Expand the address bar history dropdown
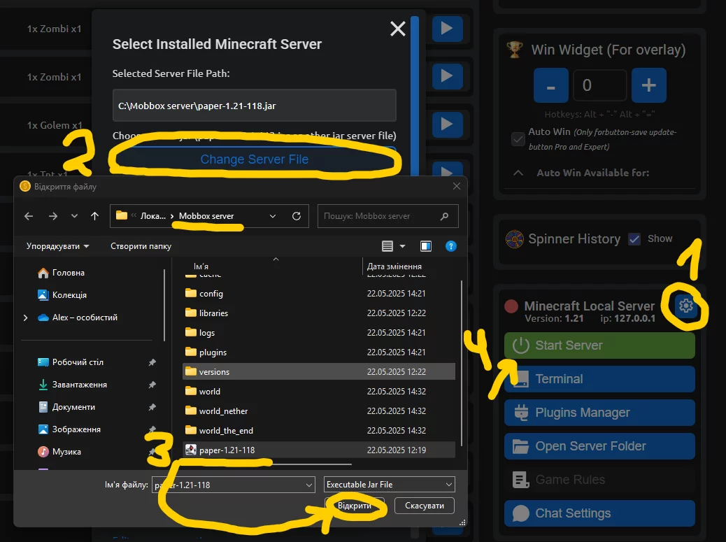The width and height of the screenshot is (726, 542). coord(273,216)
